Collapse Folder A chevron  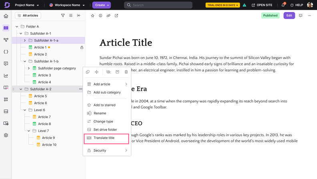tap(17, 26)
